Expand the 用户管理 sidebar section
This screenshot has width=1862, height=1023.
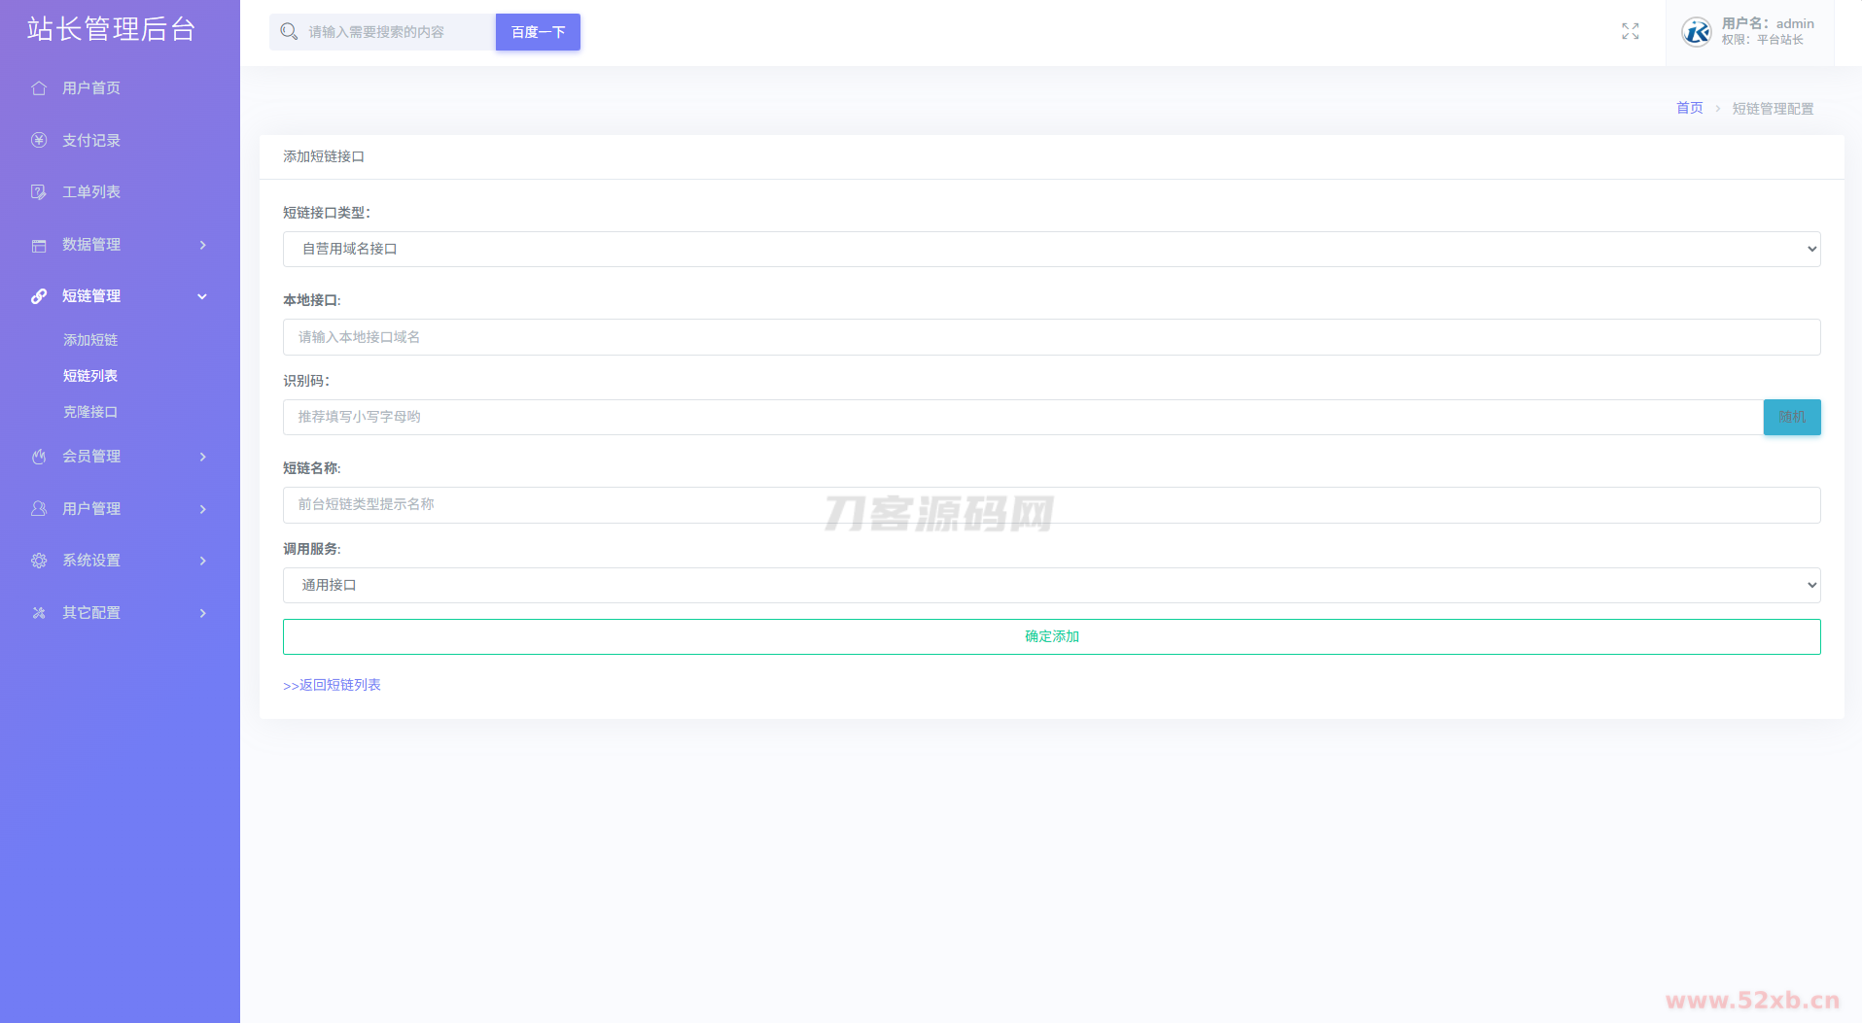pos(120,509)
